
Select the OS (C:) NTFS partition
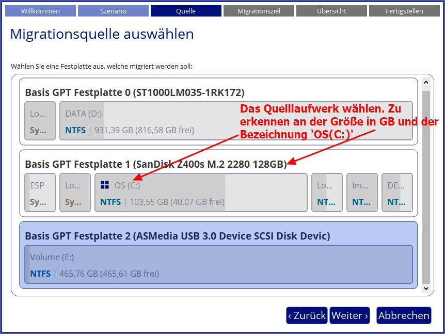(x=201, y=193)
